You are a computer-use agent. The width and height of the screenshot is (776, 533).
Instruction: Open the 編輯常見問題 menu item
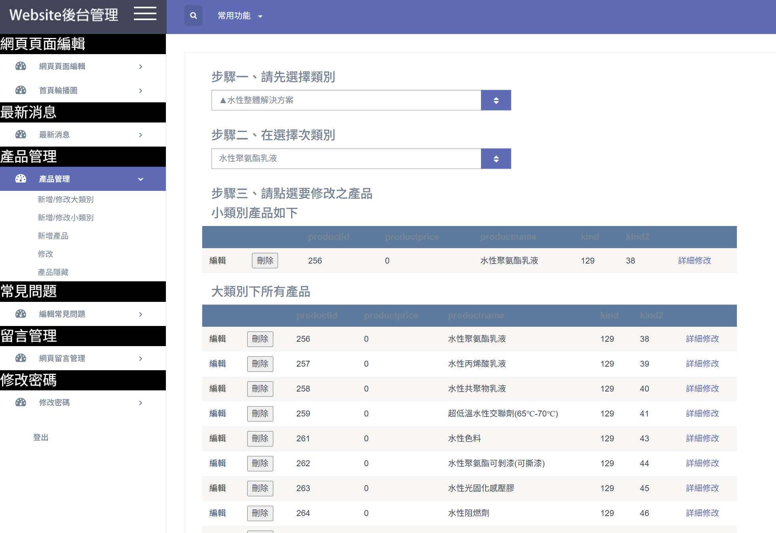click(x=83, y=314)
